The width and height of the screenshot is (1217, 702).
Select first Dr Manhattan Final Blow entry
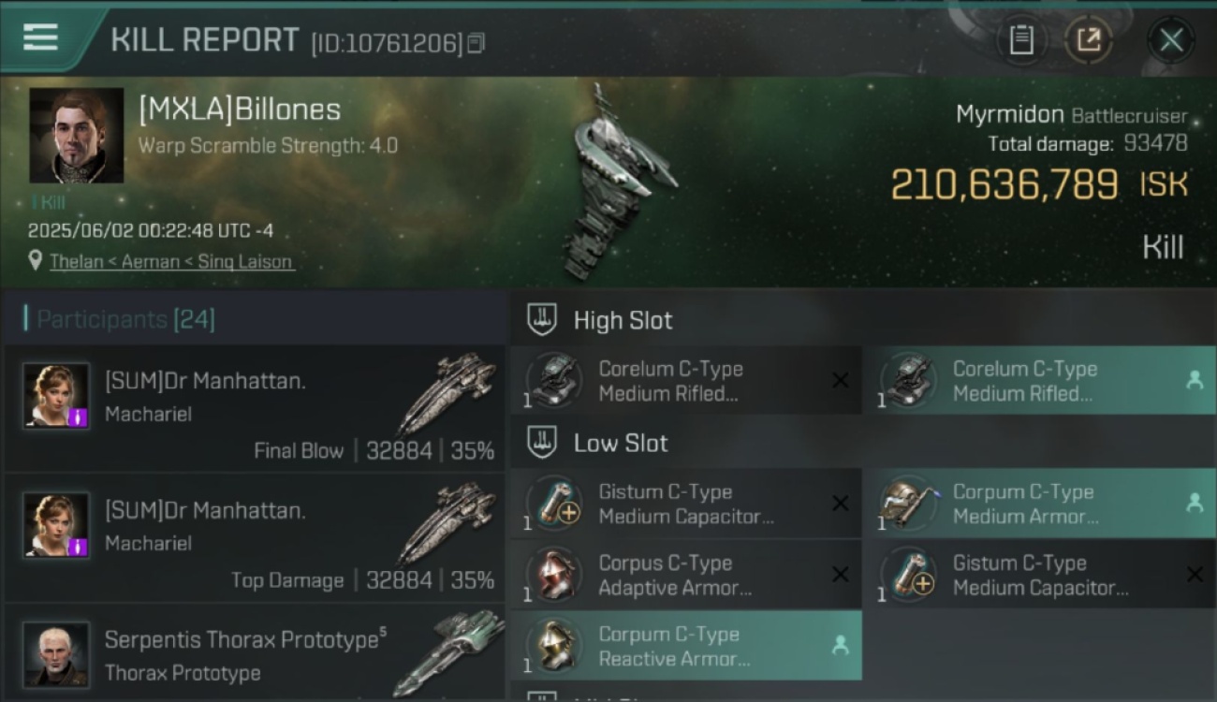tap(255, 408)
